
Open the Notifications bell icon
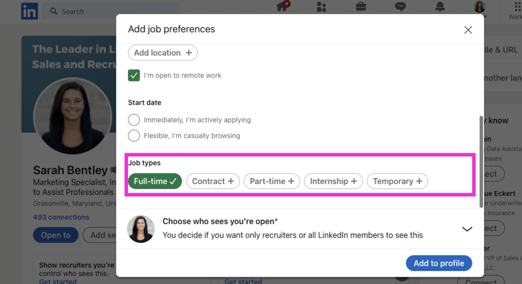tap(440, 6)
